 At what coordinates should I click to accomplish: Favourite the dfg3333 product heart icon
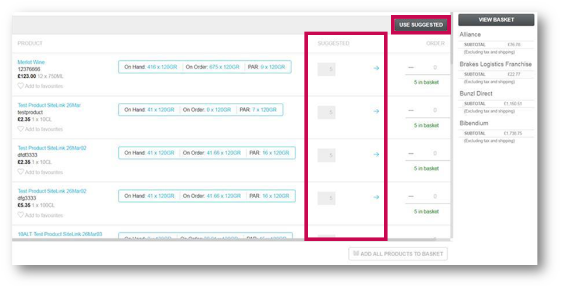[21, 215]
